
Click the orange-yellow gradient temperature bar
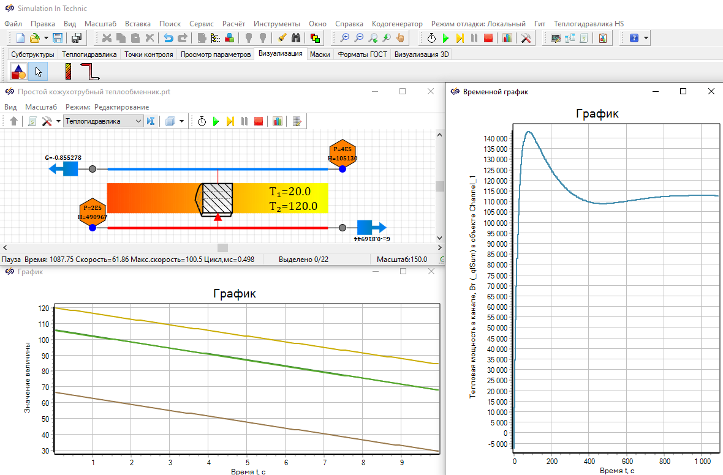pyautogui.click(x=153, y=198)
